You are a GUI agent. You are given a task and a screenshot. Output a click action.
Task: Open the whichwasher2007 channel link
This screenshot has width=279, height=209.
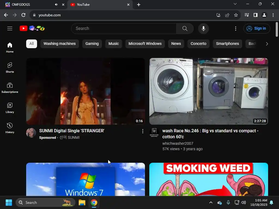(178, 143)
